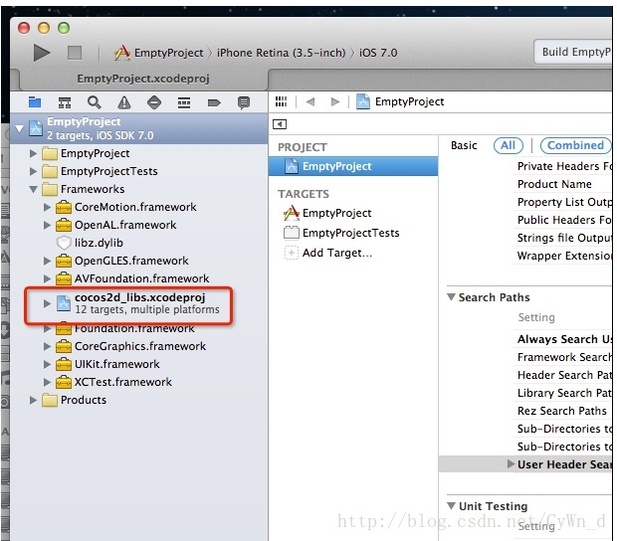This screenshot has height=541, width=617.
Task: Open the Find navigator magnifier
Action: (95, 102)
